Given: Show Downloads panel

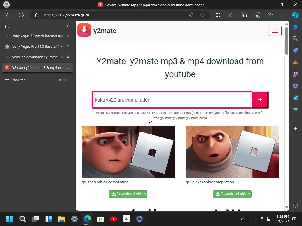Looking at the screenshot, I should click(257, 15).
